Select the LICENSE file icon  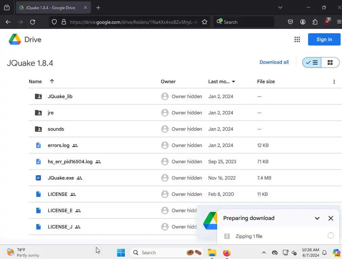tap(38, 194)
